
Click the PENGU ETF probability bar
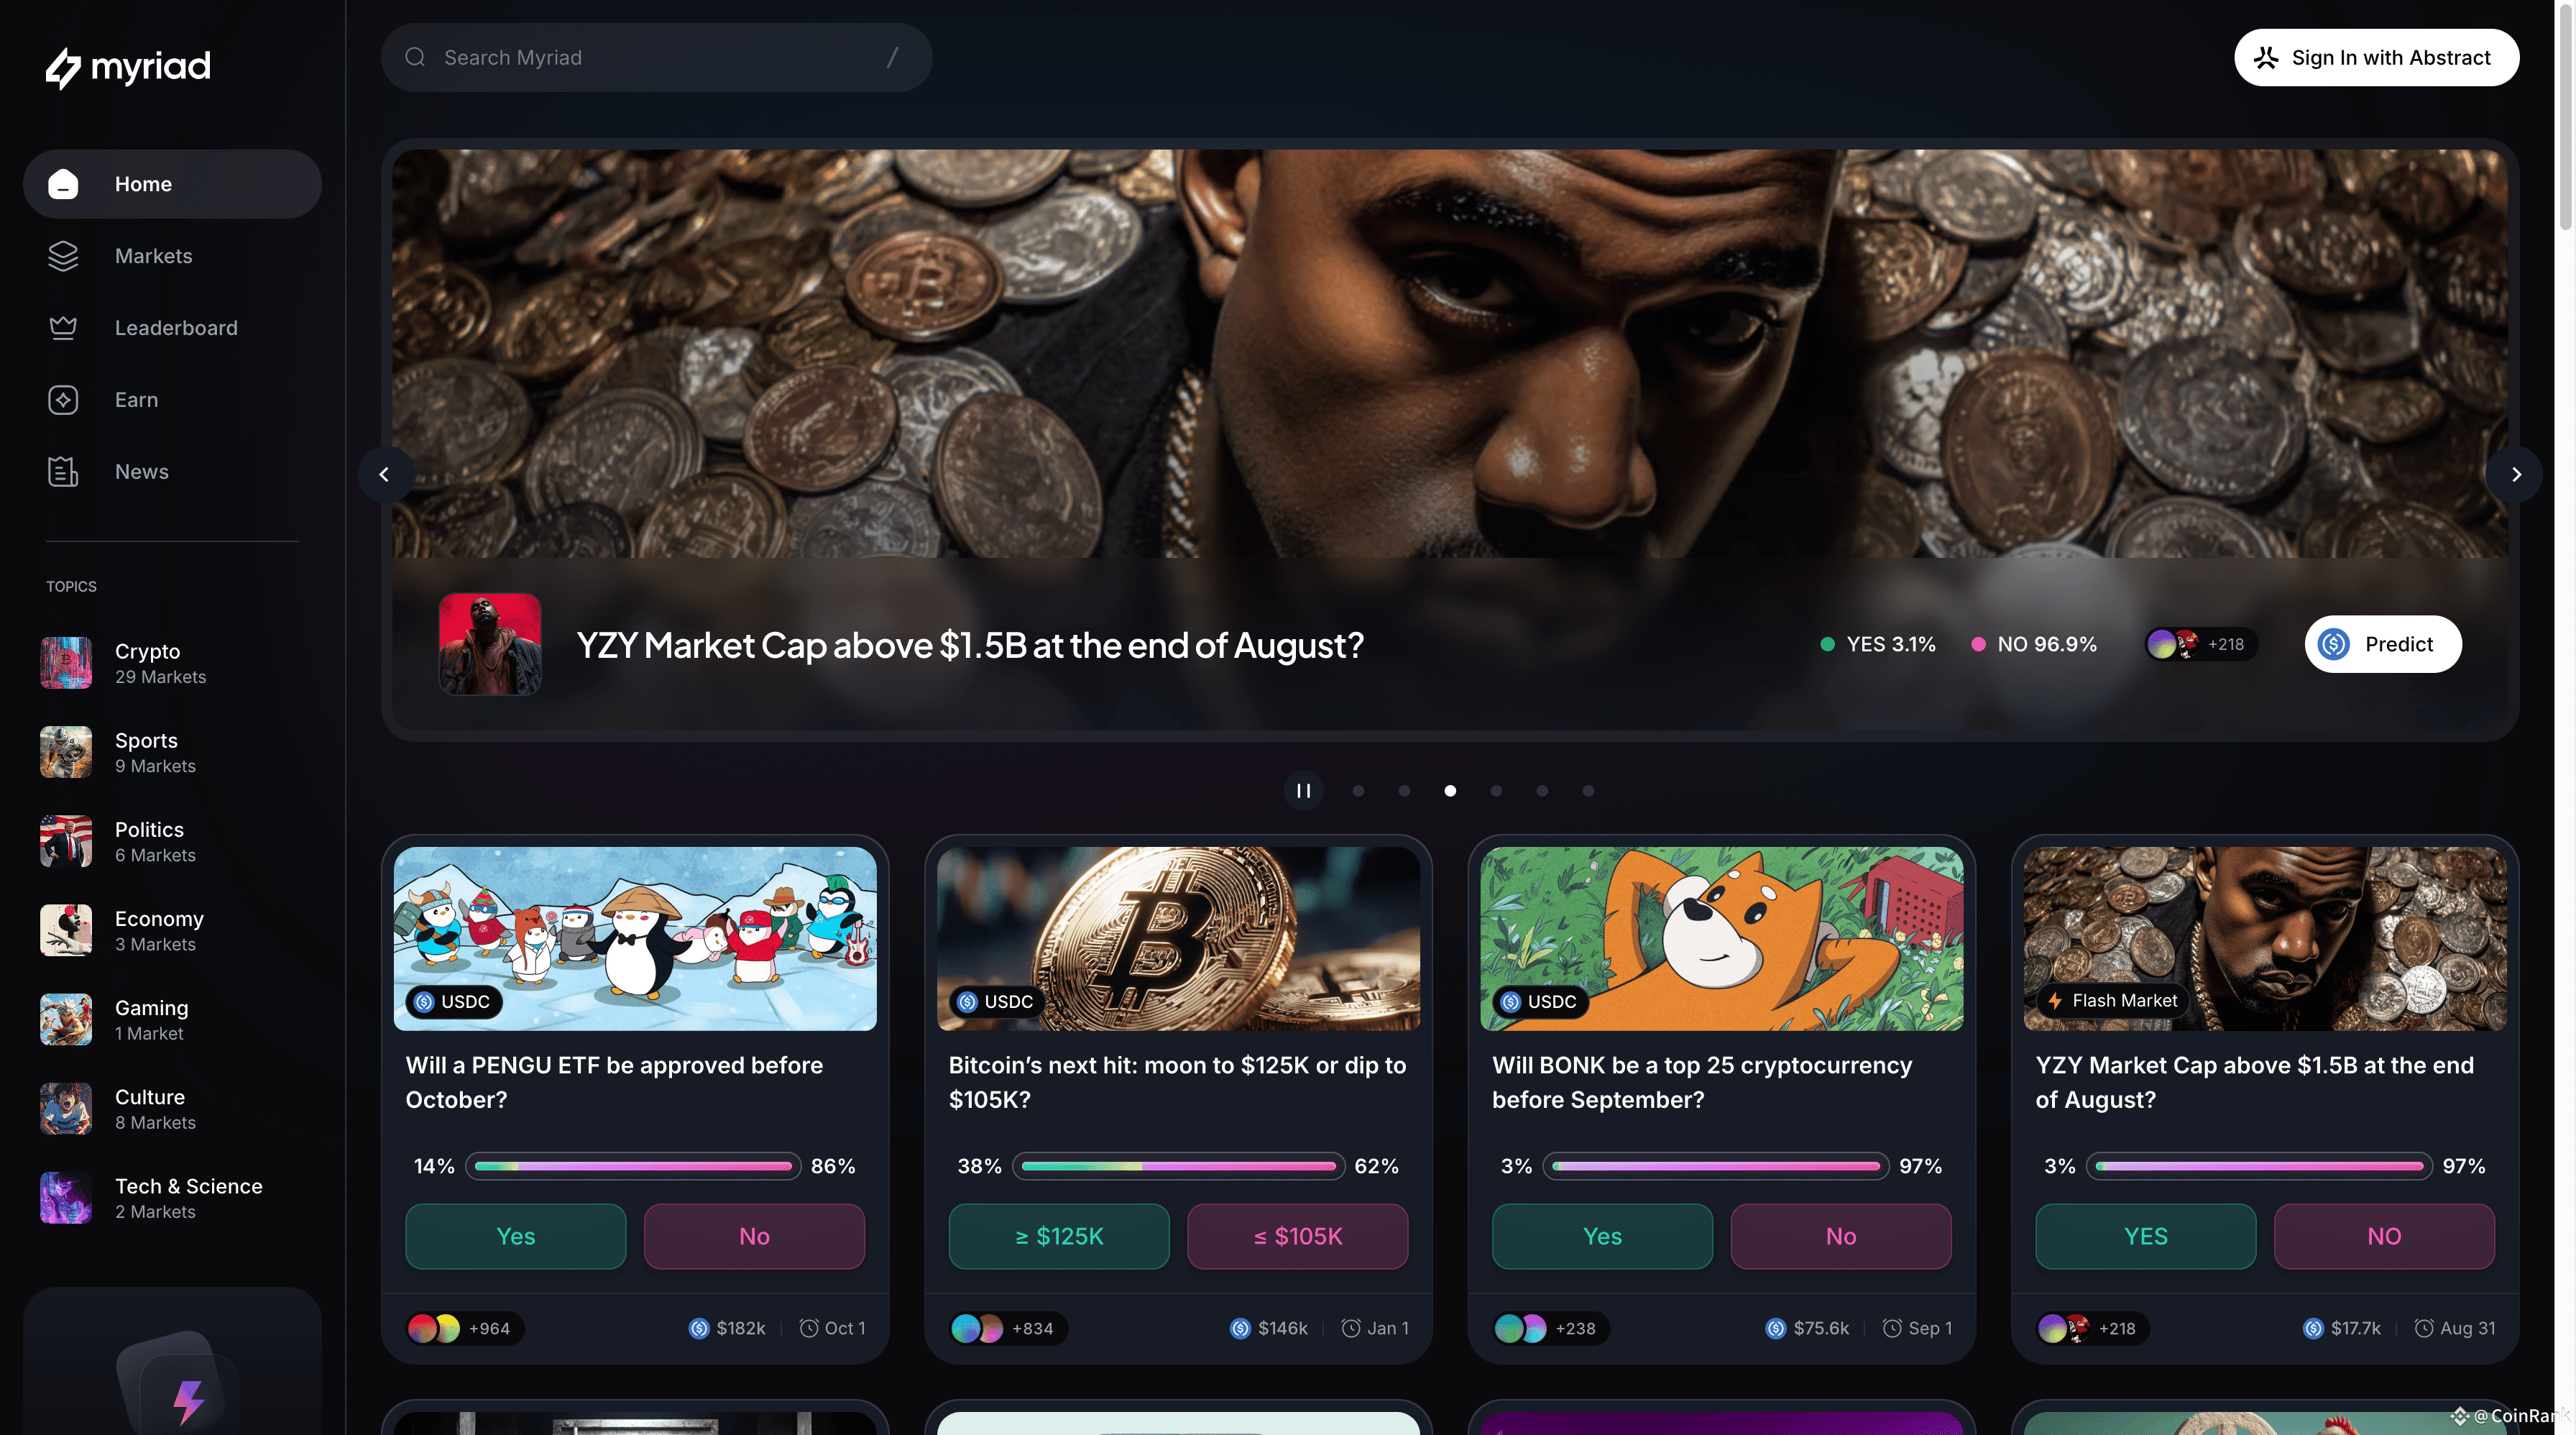(x=633, y=1166)
